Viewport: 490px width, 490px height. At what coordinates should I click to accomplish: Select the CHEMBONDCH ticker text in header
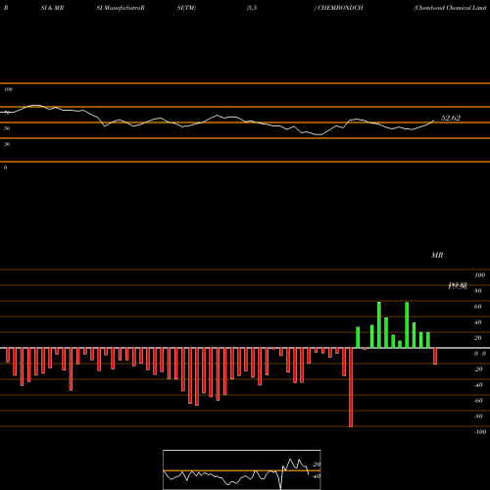click(x=340, y=8)
